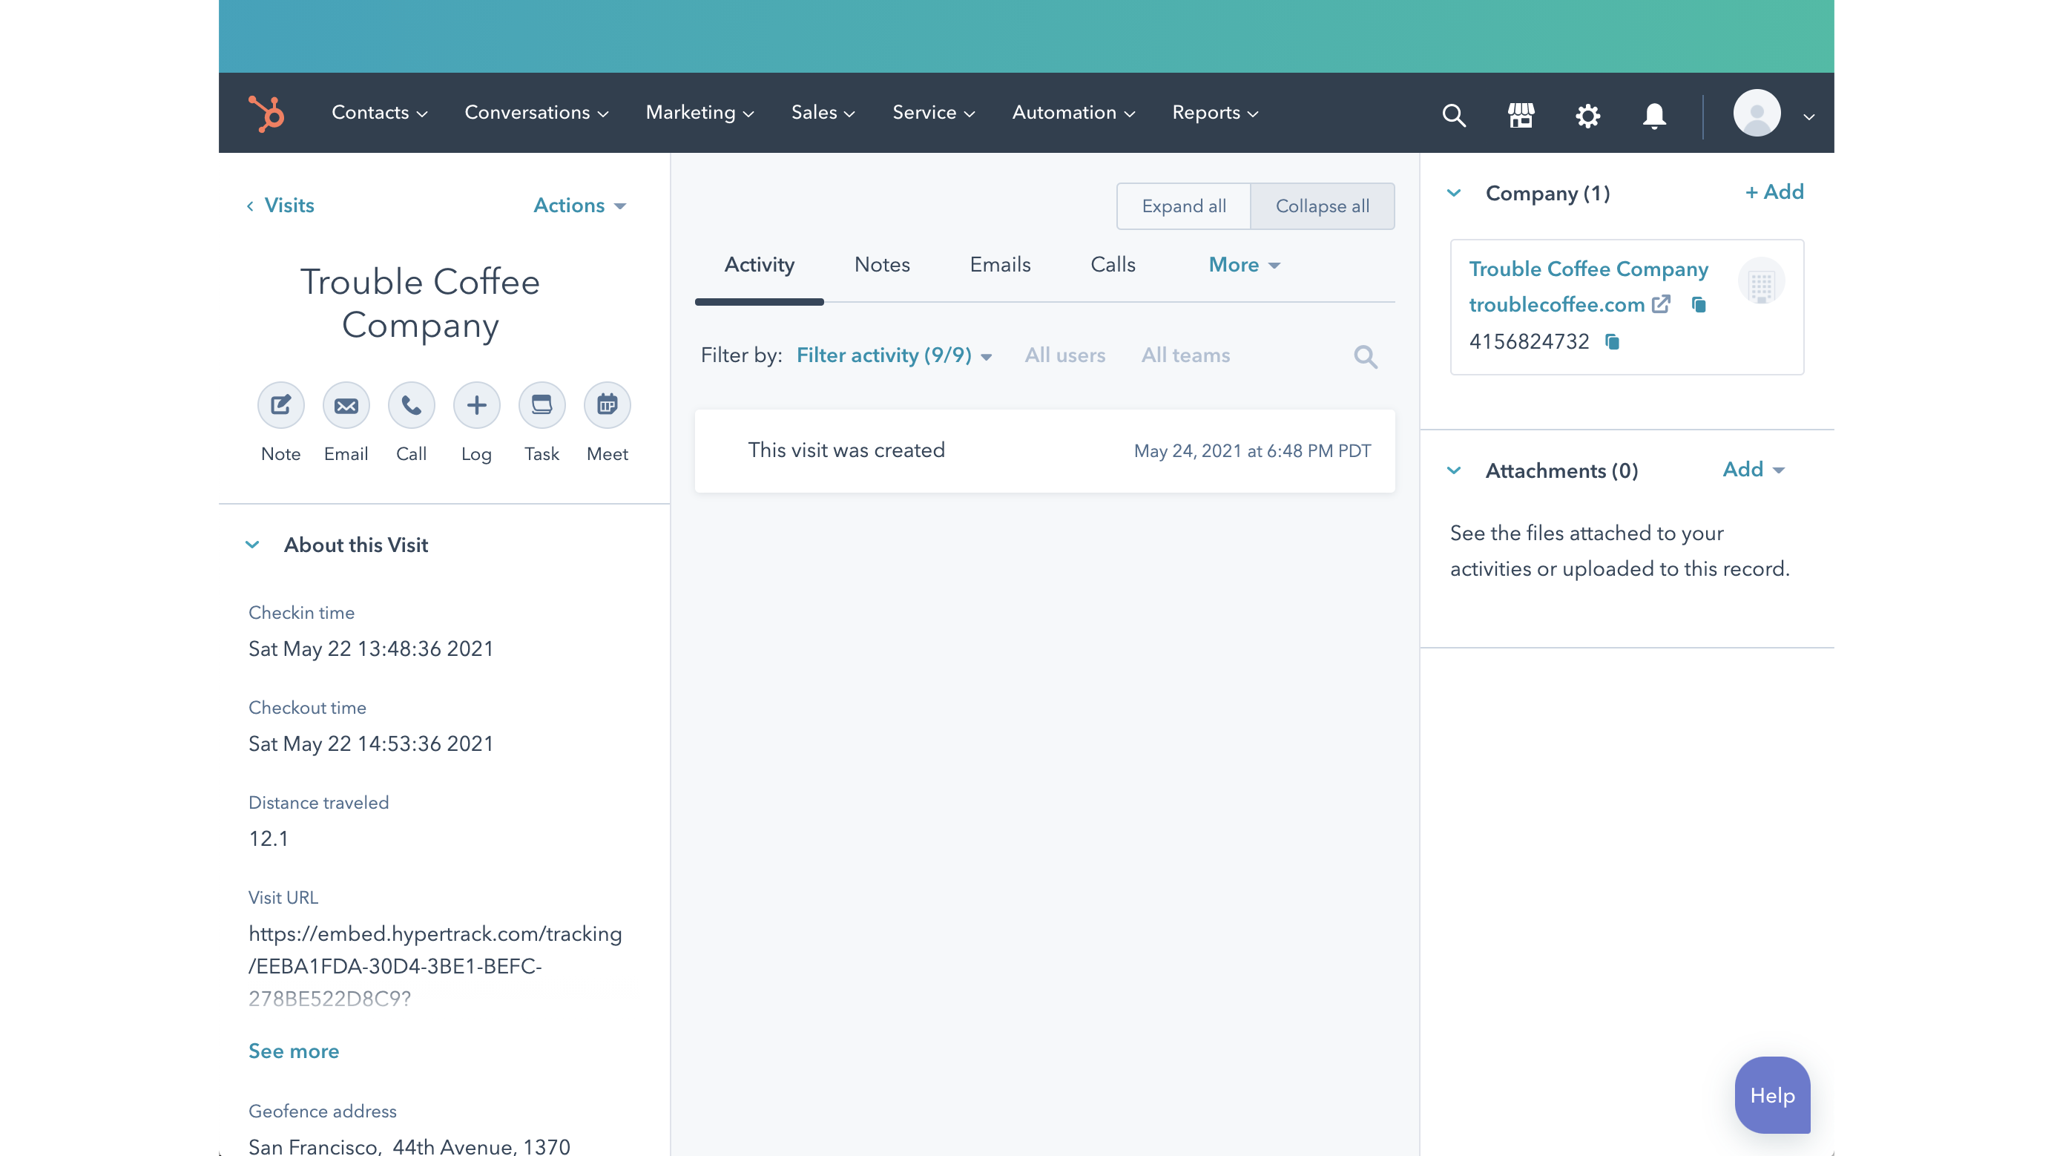2054x1156 pixels.
Task: Open troublecoffee.com external link icon
Action: [x=1661, y=304]
